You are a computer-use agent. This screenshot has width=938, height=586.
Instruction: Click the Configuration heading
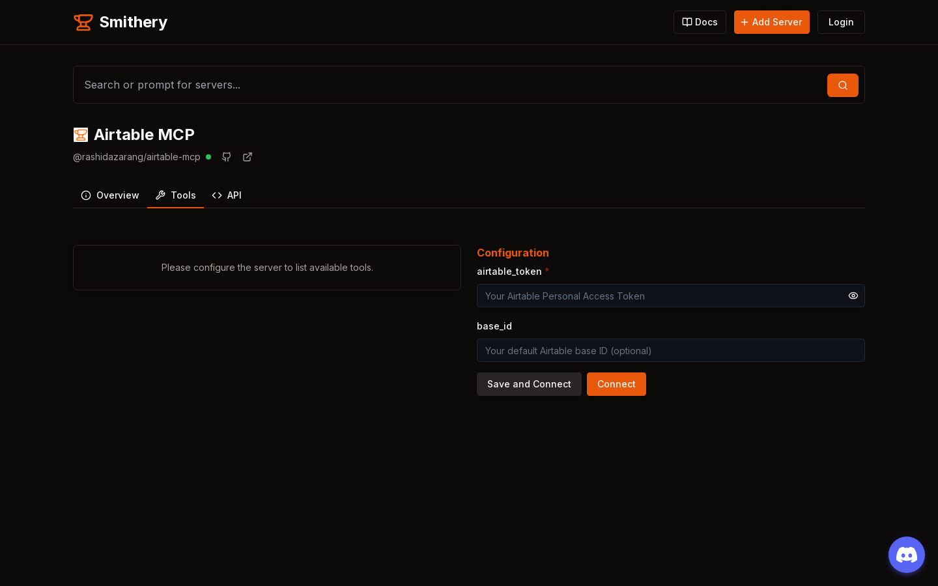pos(513,253)
